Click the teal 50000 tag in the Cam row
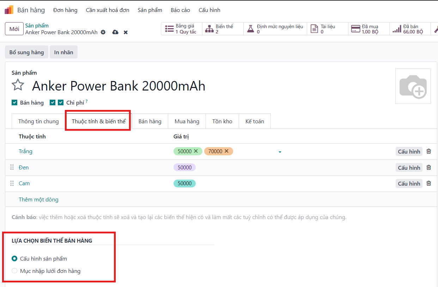The image size is (438, 287). (x=184, y=183)
